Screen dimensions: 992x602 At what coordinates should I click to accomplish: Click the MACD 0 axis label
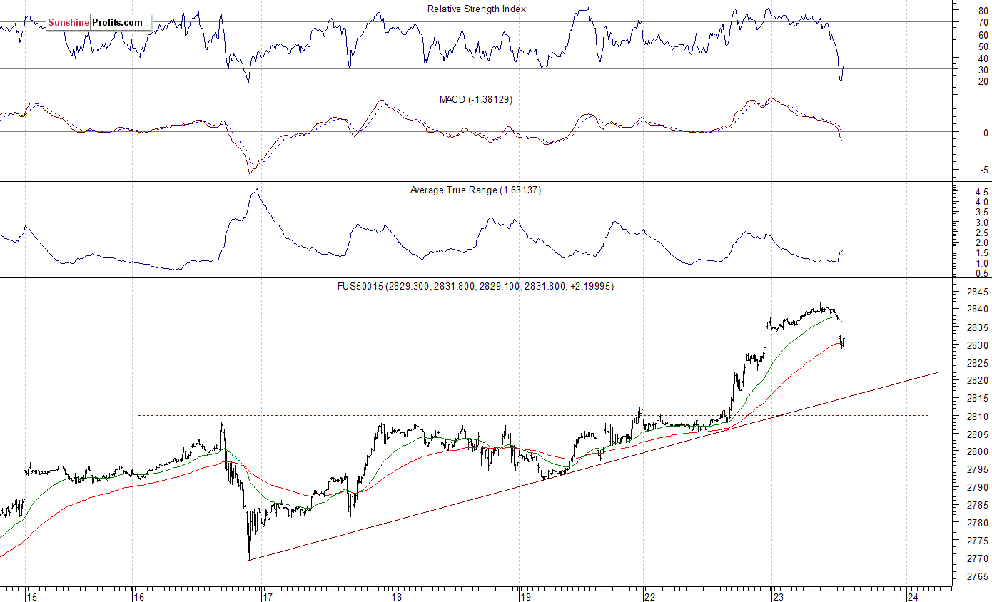[986, 133]
